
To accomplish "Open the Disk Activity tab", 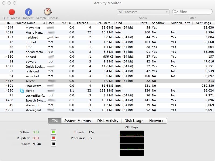I will (108, 121).
